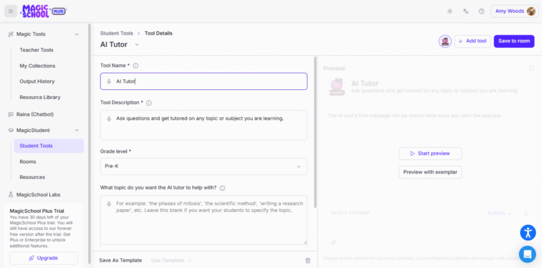
Task: Click the Save to room button
Action: tap(513, 41)
